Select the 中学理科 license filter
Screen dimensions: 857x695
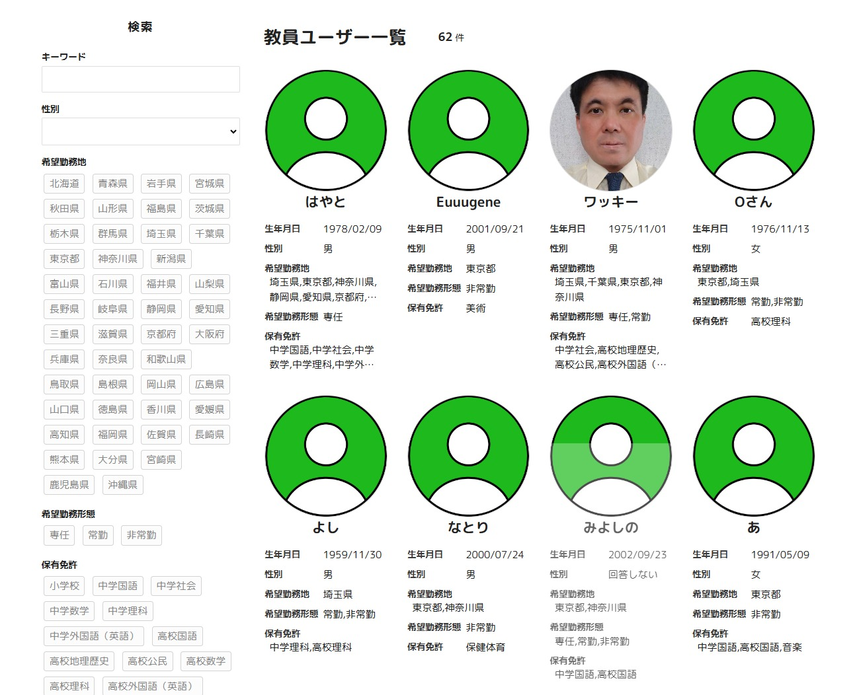coord(128,611)
